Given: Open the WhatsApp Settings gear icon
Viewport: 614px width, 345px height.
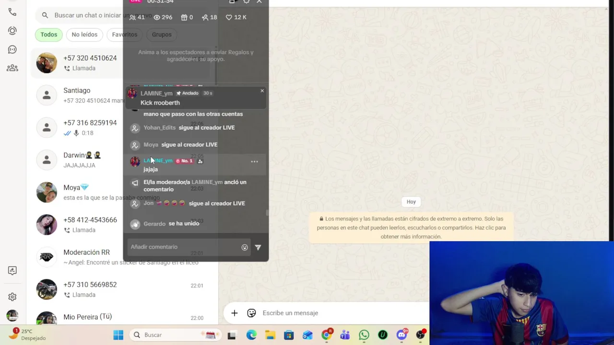Looking at the screenshot, I should click(x=12, y=297).
